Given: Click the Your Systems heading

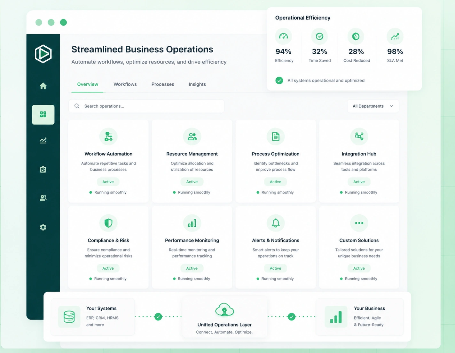Looking at the screenshot, I should 101,308.
